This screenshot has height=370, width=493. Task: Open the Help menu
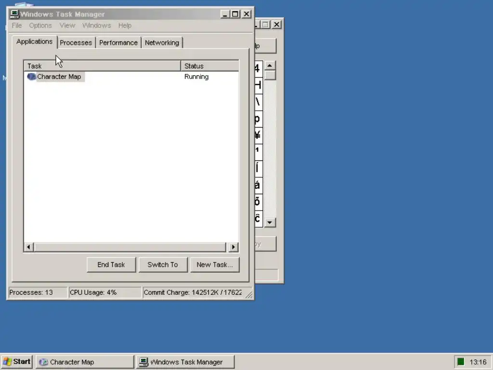point(125,26)
